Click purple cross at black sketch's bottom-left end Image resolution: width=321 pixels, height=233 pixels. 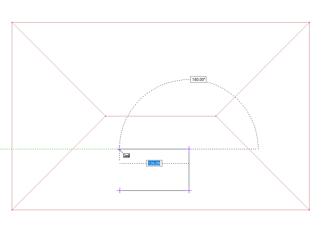click(x=119, y=191)
